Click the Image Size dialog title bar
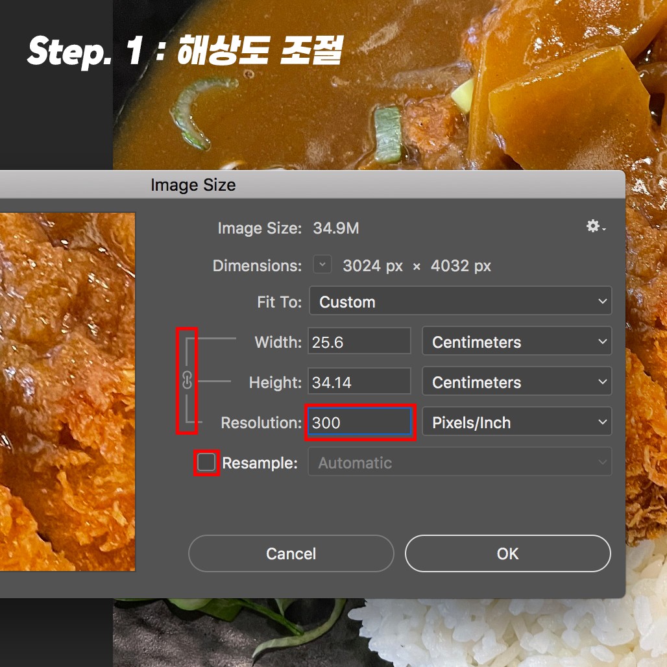667x667 pixels. [313, 185]
